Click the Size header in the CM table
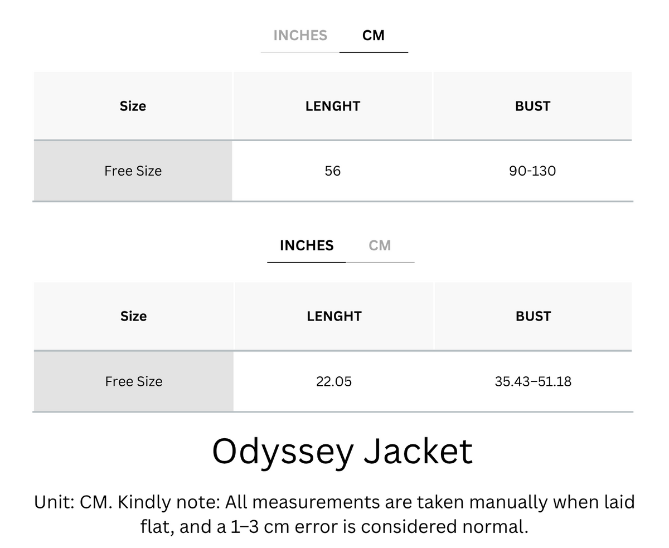This screenshot has height=548, width=669. 133,106
